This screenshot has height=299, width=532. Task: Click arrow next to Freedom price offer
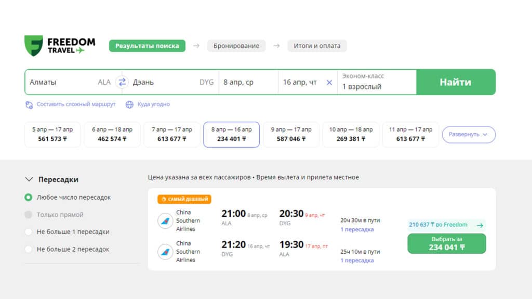[x=480, y=225]
